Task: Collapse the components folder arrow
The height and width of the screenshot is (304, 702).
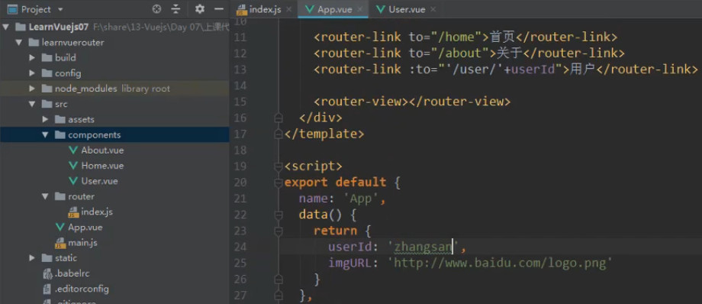Action: (x=45, y=135)
